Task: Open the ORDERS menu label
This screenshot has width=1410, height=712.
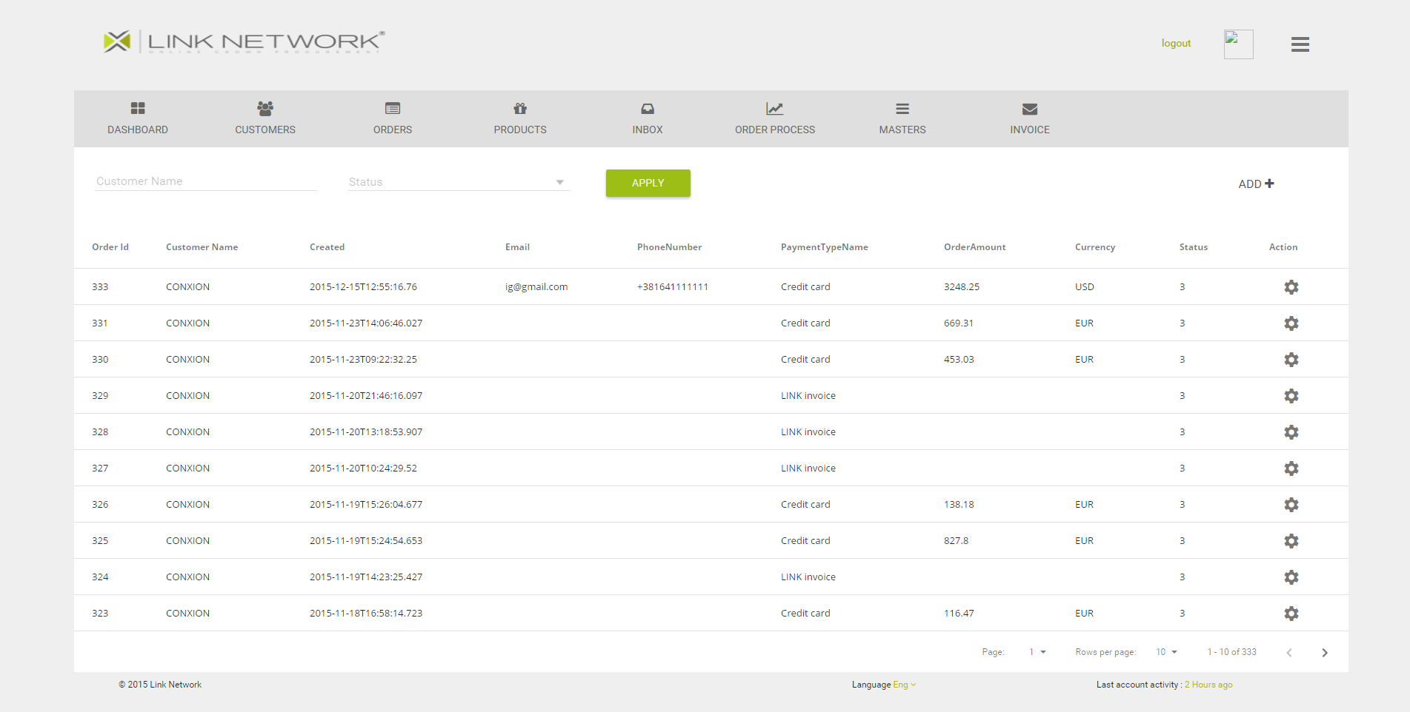Action: (x=393, y=130)
